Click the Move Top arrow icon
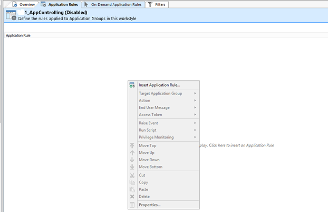Viewport: 328px width, 212px height. [x=132, y=145]
